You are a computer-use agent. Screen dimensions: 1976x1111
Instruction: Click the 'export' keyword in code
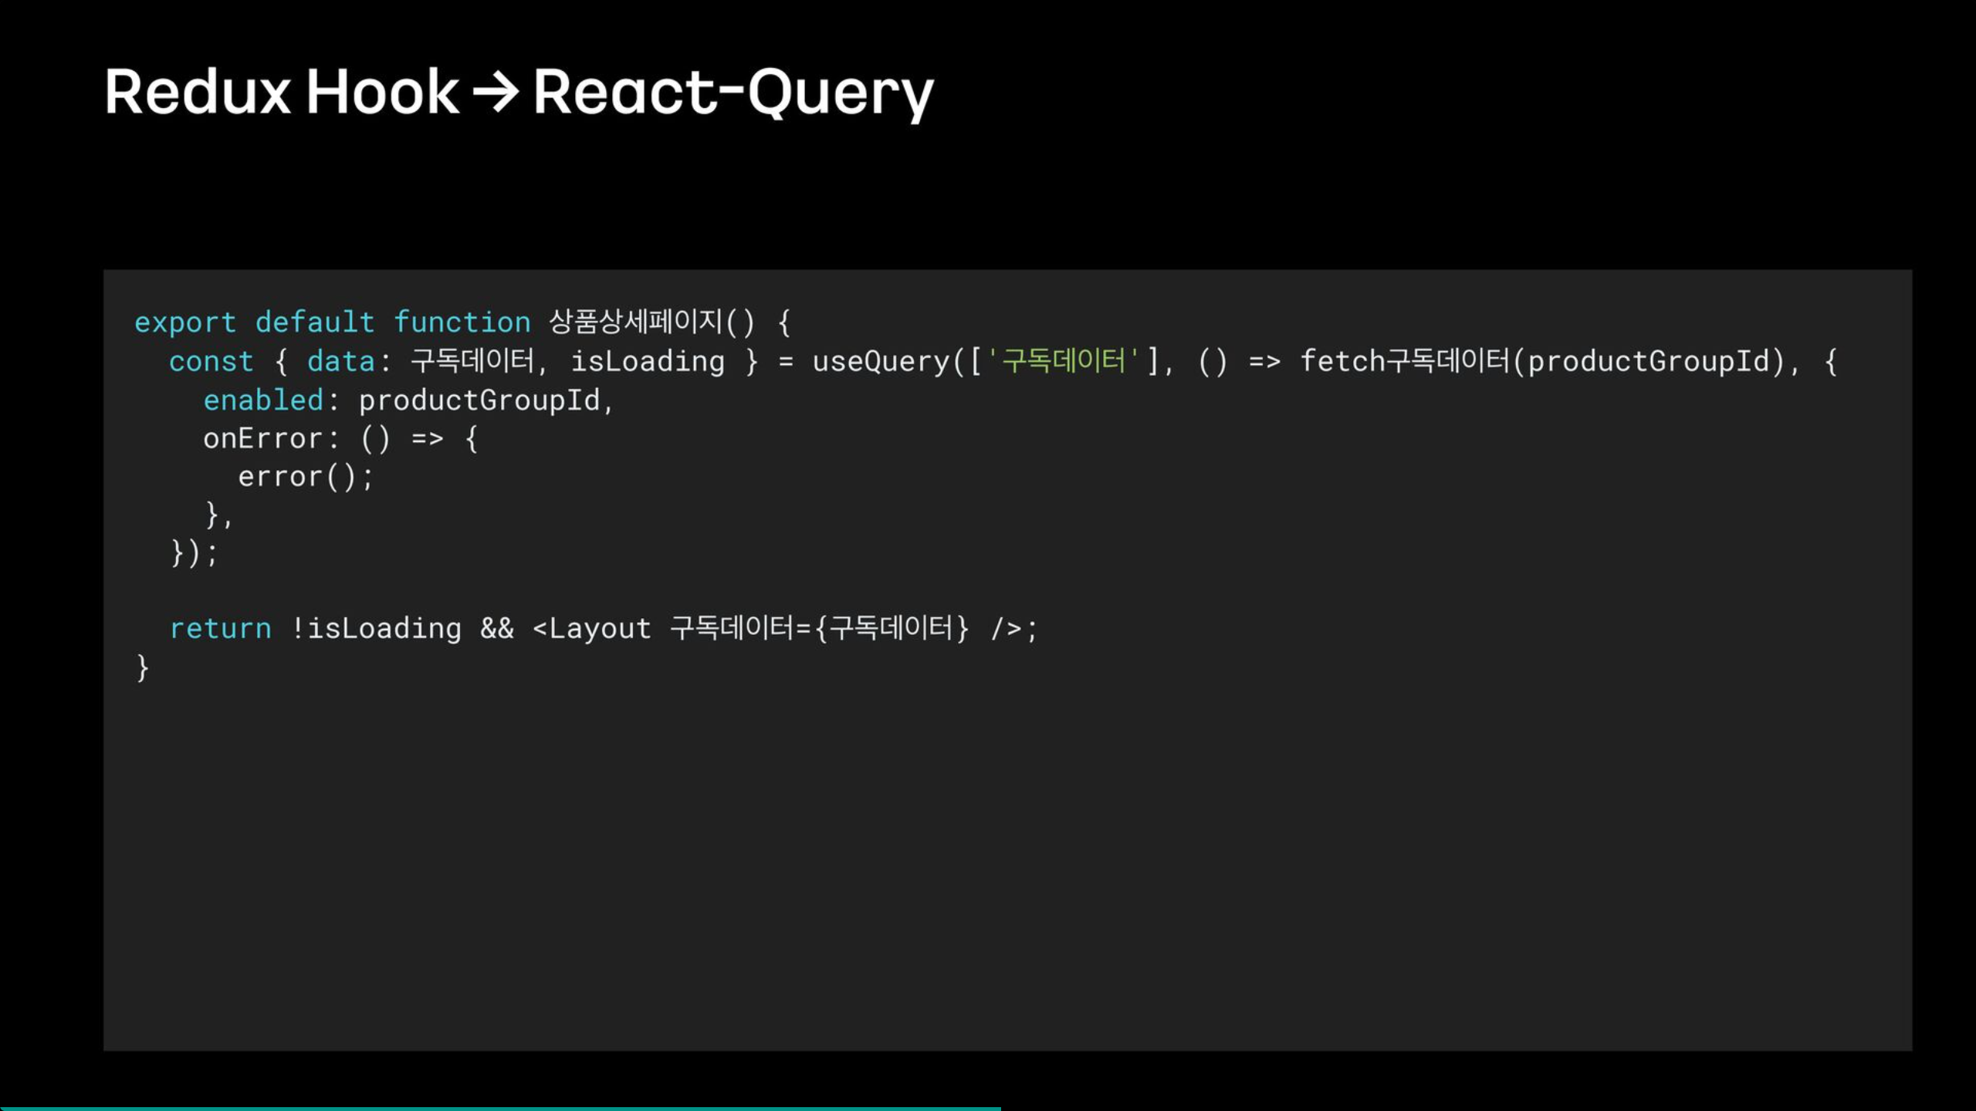[185, 322]
